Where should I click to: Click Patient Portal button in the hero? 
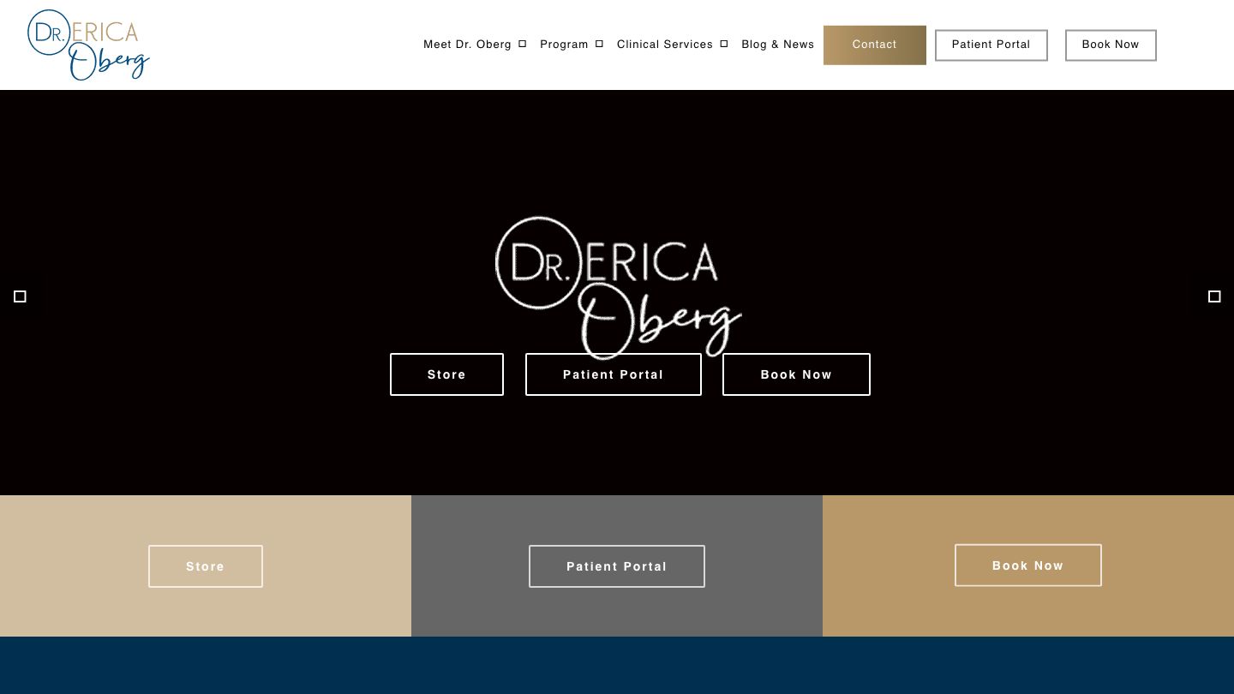point(613,374)
